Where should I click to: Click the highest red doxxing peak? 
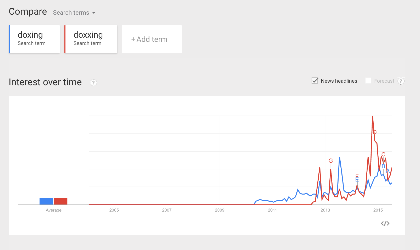click(x=373, y=116)
